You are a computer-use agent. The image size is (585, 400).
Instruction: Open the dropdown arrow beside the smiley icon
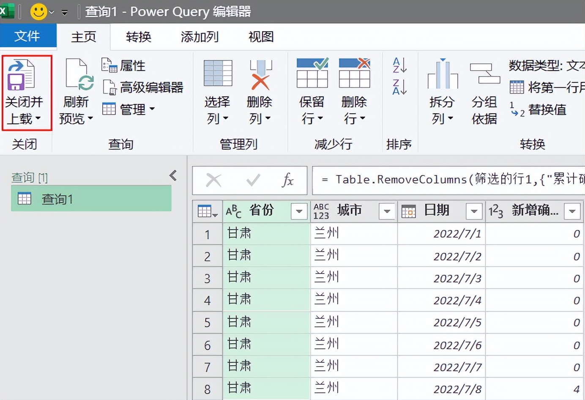point(52,12)
